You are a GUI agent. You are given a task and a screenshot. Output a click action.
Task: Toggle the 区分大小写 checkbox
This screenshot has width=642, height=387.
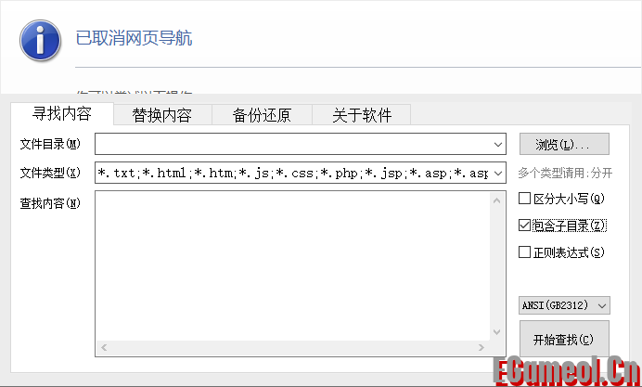525,198
